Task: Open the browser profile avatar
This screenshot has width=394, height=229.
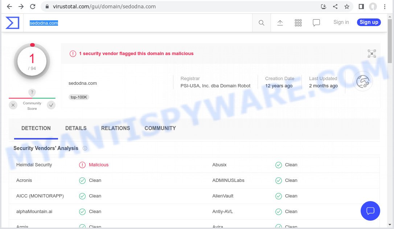Action: click(x=373, y=7)
